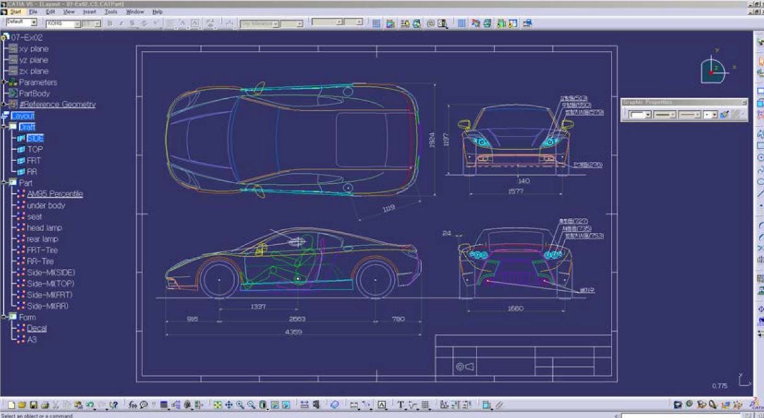Select FRT-Tire item in tree

click(42, 250)
